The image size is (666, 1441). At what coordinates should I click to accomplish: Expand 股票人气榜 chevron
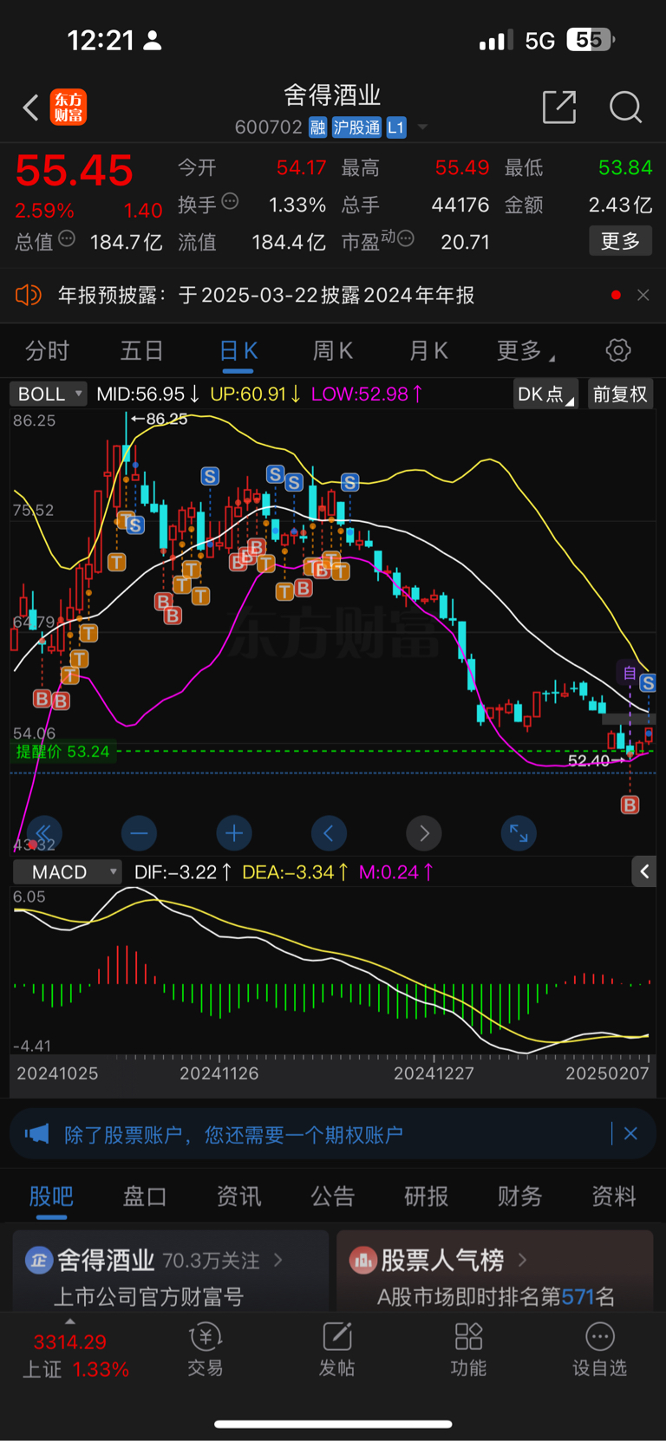coord(523,1259)
